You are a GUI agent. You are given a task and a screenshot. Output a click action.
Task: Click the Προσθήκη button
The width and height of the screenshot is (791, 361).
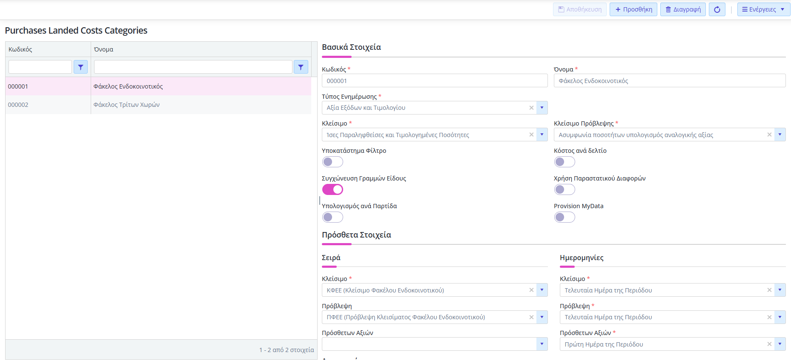click(x=633, y=9)
